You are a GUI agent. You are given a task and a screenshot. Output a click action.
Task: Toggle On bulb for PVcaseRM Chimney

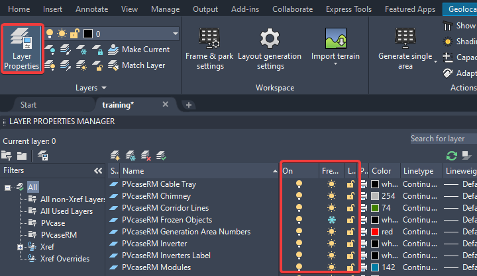click(299, 196)
